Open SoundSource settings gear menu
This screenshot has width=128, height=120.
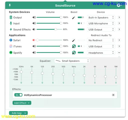118,5
